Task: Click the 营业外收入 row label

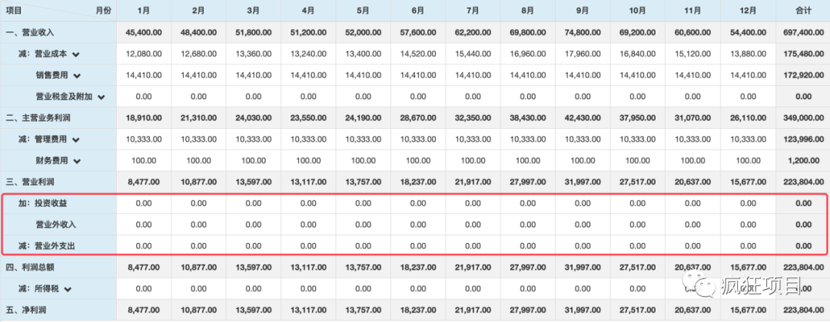Action: pos(55,225)
